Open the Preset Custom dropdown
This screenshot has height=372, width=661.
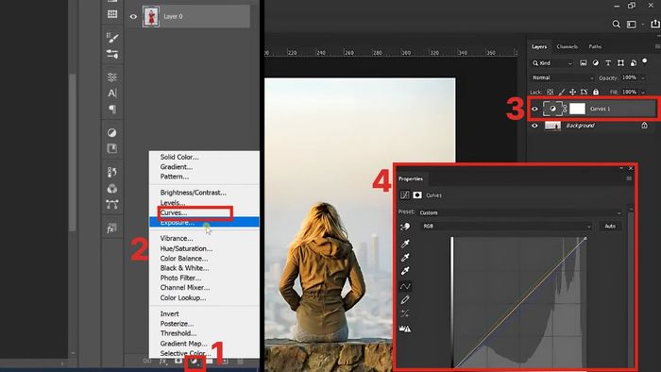pos(519,212)
